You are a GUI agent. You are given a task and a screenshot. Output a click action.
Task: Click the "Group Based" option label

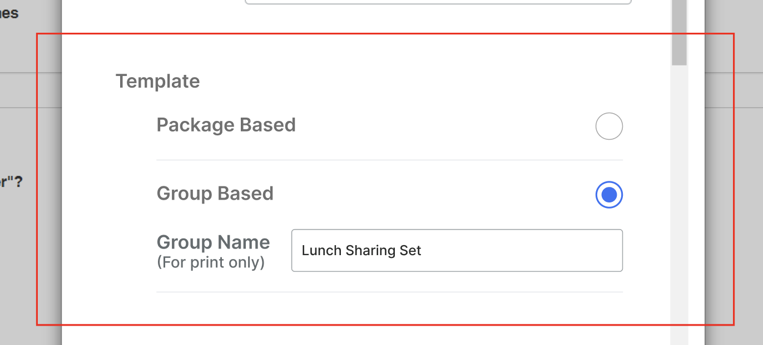[x=215, y=194]
